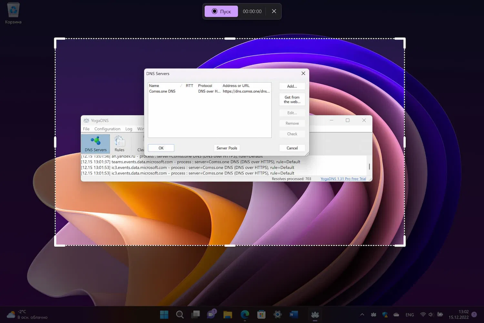Select the Comss.one DNS server row
This screenshot has width=484, height=323.
coord(162,91)
